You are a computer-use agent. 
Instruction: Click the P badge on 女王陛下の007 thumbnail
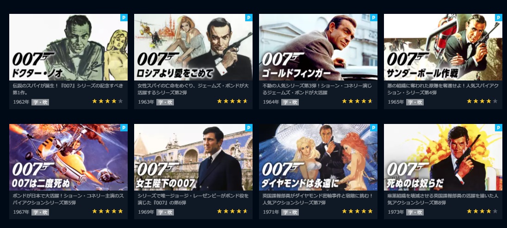click(x=249, y=128)
